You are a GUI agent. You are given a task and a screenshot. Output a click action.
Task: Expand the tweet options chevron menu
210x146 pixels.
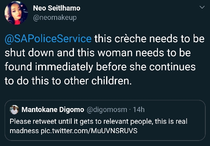pyautogui.click(x=202, y=7)
